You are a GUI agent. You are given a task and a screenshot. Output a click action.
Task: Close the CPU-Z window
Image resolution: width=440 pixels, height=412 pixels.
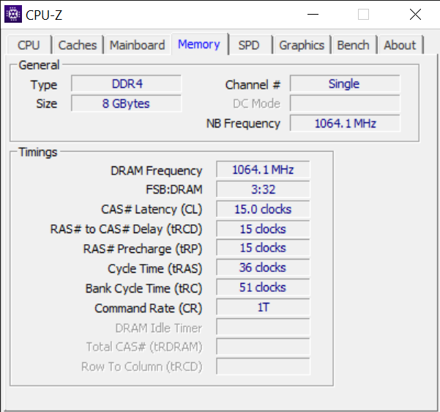(x=415, y=14)
